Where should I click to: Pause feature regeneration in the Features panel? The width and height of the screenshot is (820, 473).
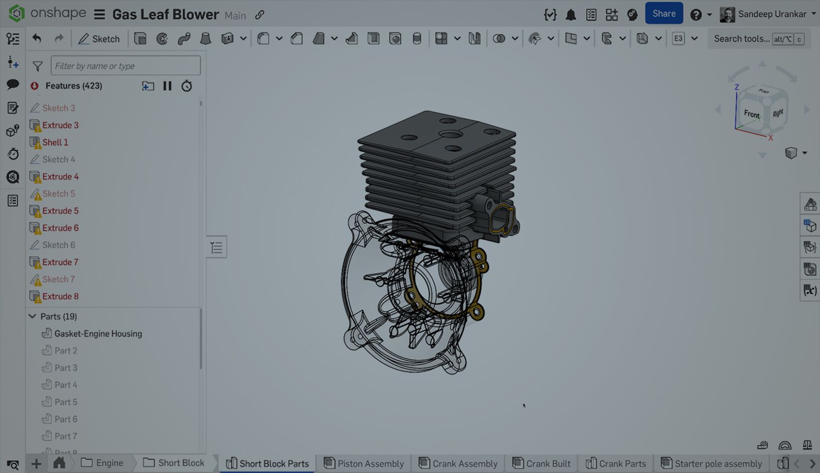[167, 86]
